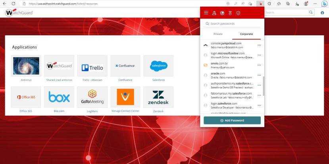The image size is (329, 164).
Task: Click the key icon in the address bar
Action: click(236, 4)
